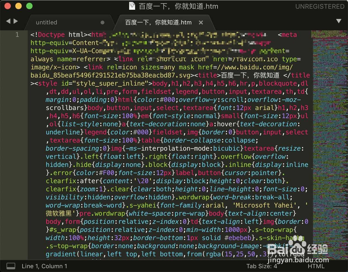Click Line 1, Column 1 status text
Image resolution: width=348 pixels, height=272 pixels.
[x=45, y=266]
